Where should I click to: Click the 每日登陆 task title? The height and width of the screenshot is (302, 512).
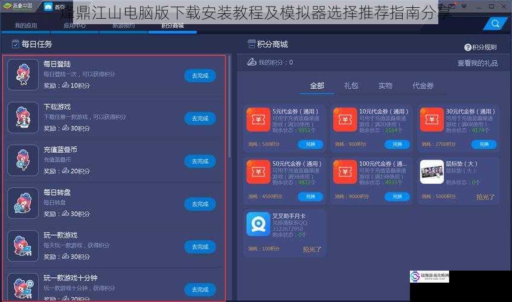[57, 64]
